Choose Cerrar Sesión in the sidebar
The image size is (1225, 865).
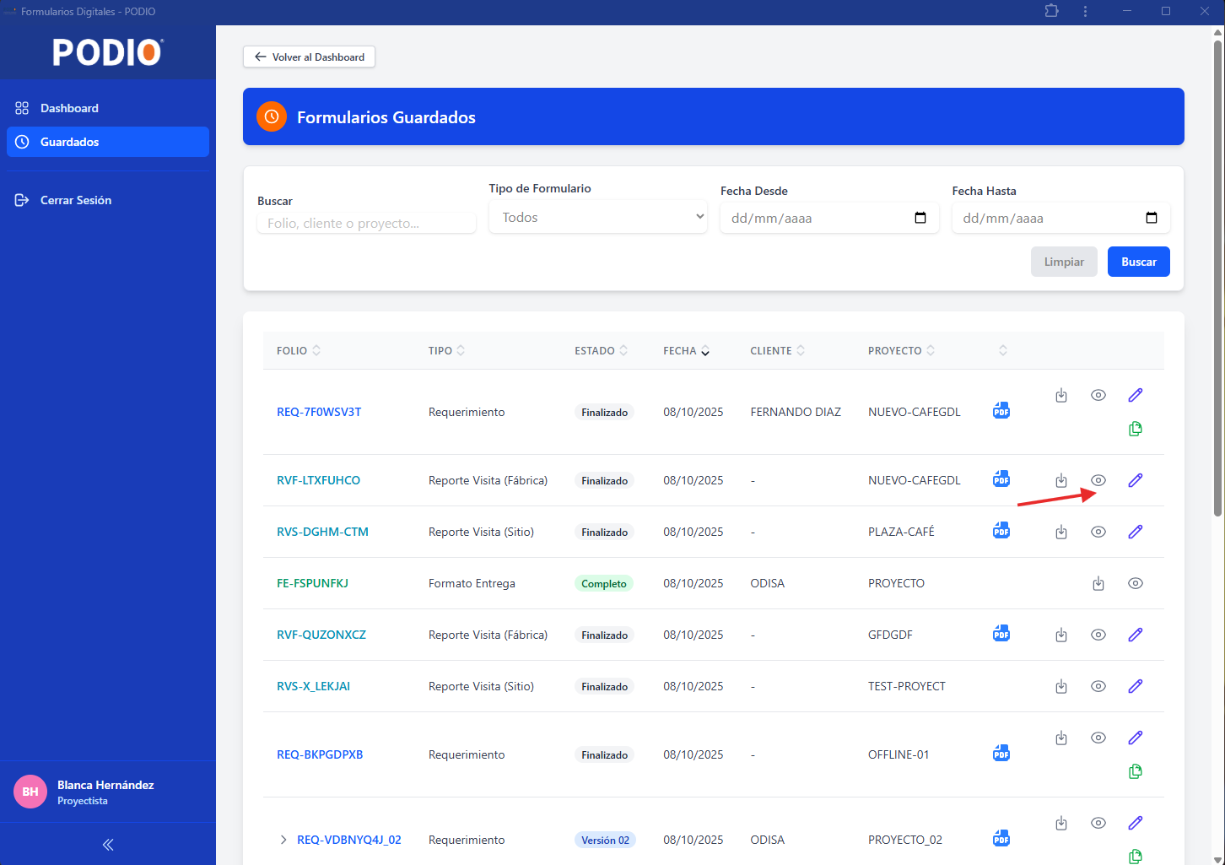click(108, 200)
